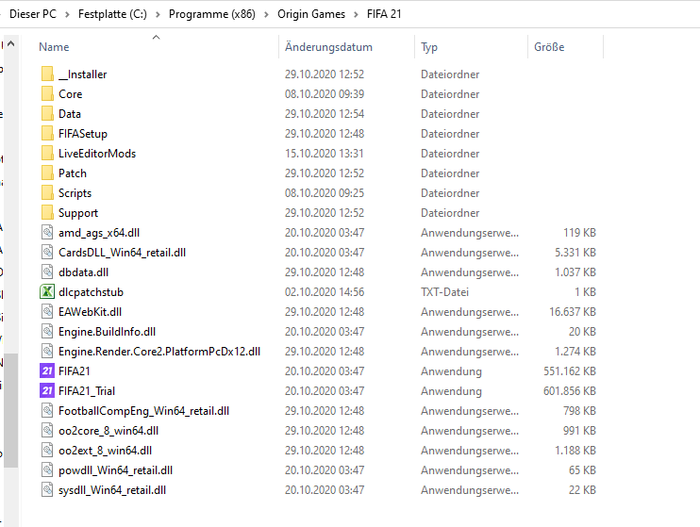The width and height of the screenshot is (700, 527).
Task: Click the TXT-Datei type cell
Action: point(444,292)
